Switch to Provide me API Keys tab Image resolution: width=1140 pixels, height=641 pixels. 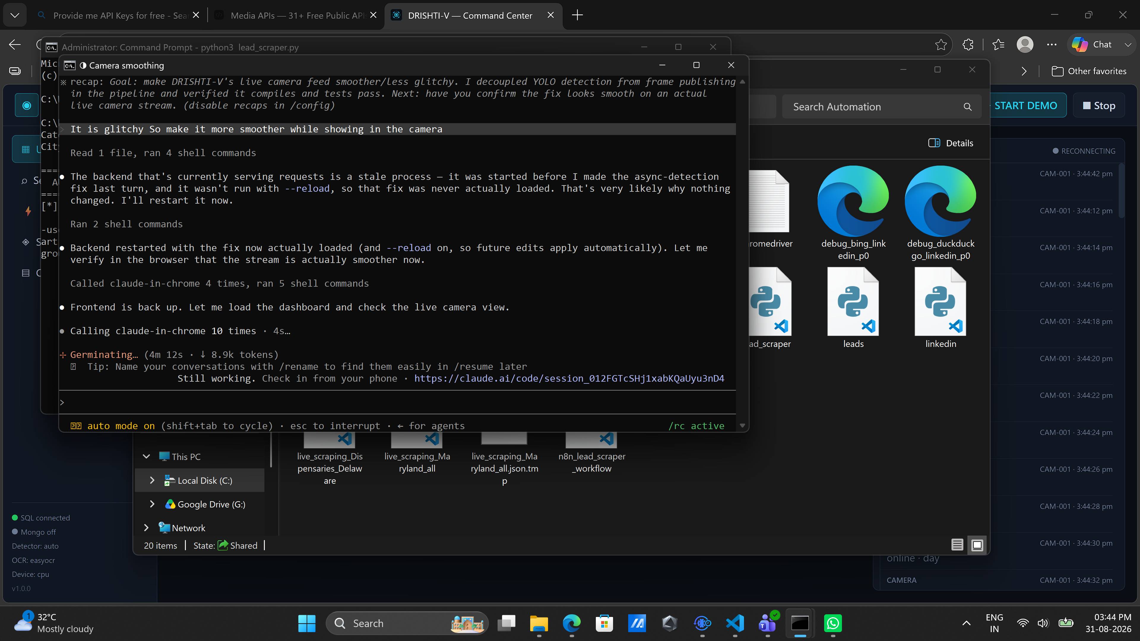(x=118, y=15)
